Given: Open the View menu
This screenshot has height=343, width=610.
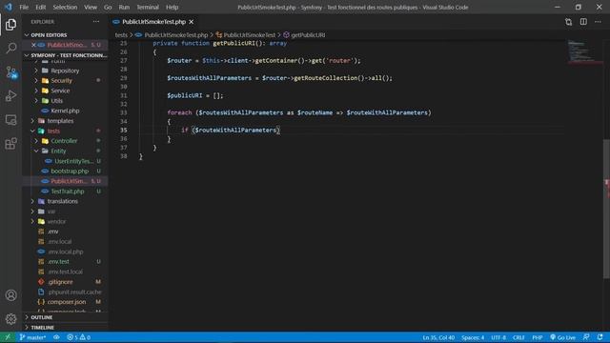Looking at the screenshot, I should [x=91, y=7].
